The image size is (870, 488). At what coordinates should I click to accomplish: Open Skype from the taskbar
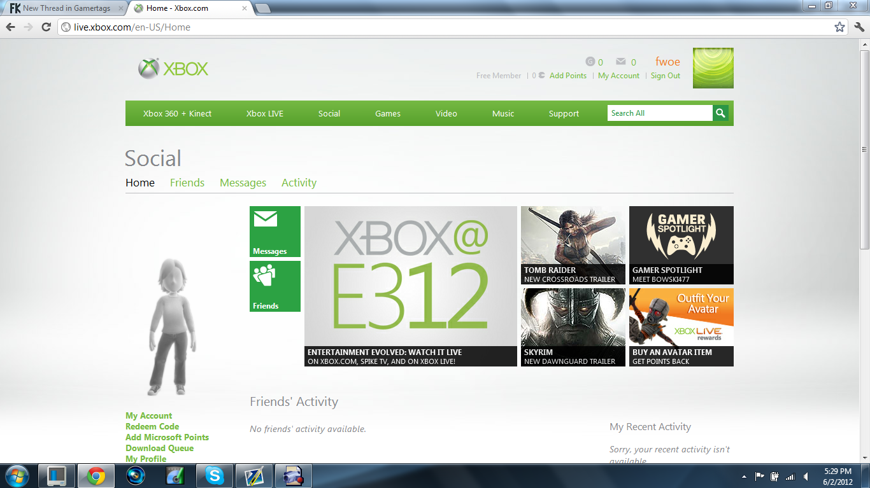pos(215,475)
